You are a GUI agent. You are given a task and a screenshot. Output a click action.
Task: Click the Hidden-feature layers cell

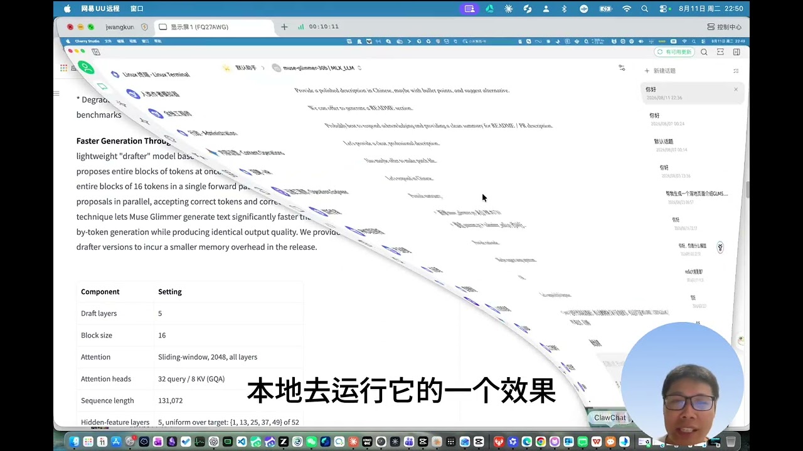click(115, 423)
